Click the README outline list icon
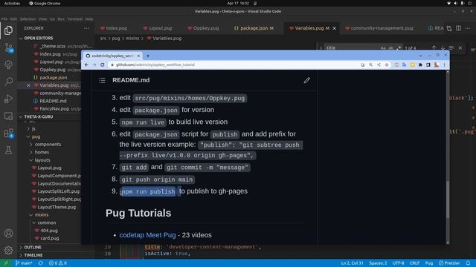 pos(102,80)
